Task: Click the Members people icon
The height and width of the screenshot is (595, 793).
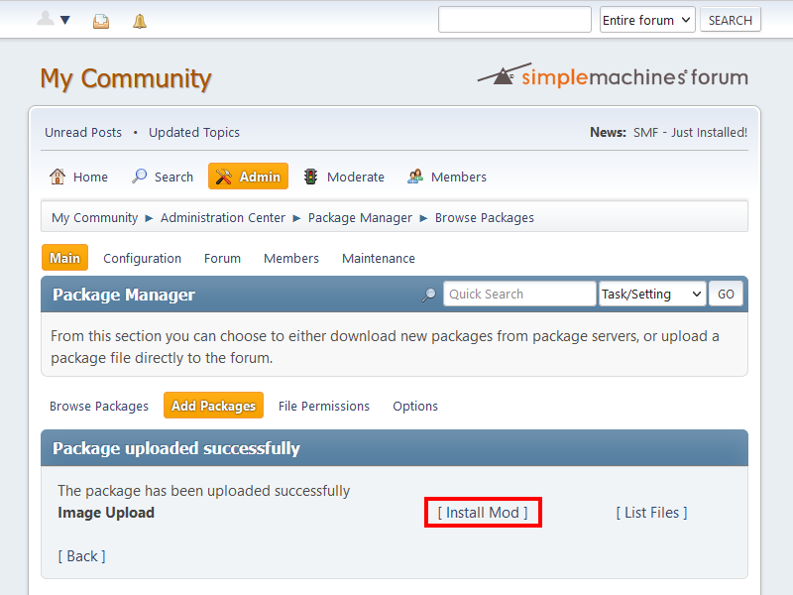Action: click(415, 177)
